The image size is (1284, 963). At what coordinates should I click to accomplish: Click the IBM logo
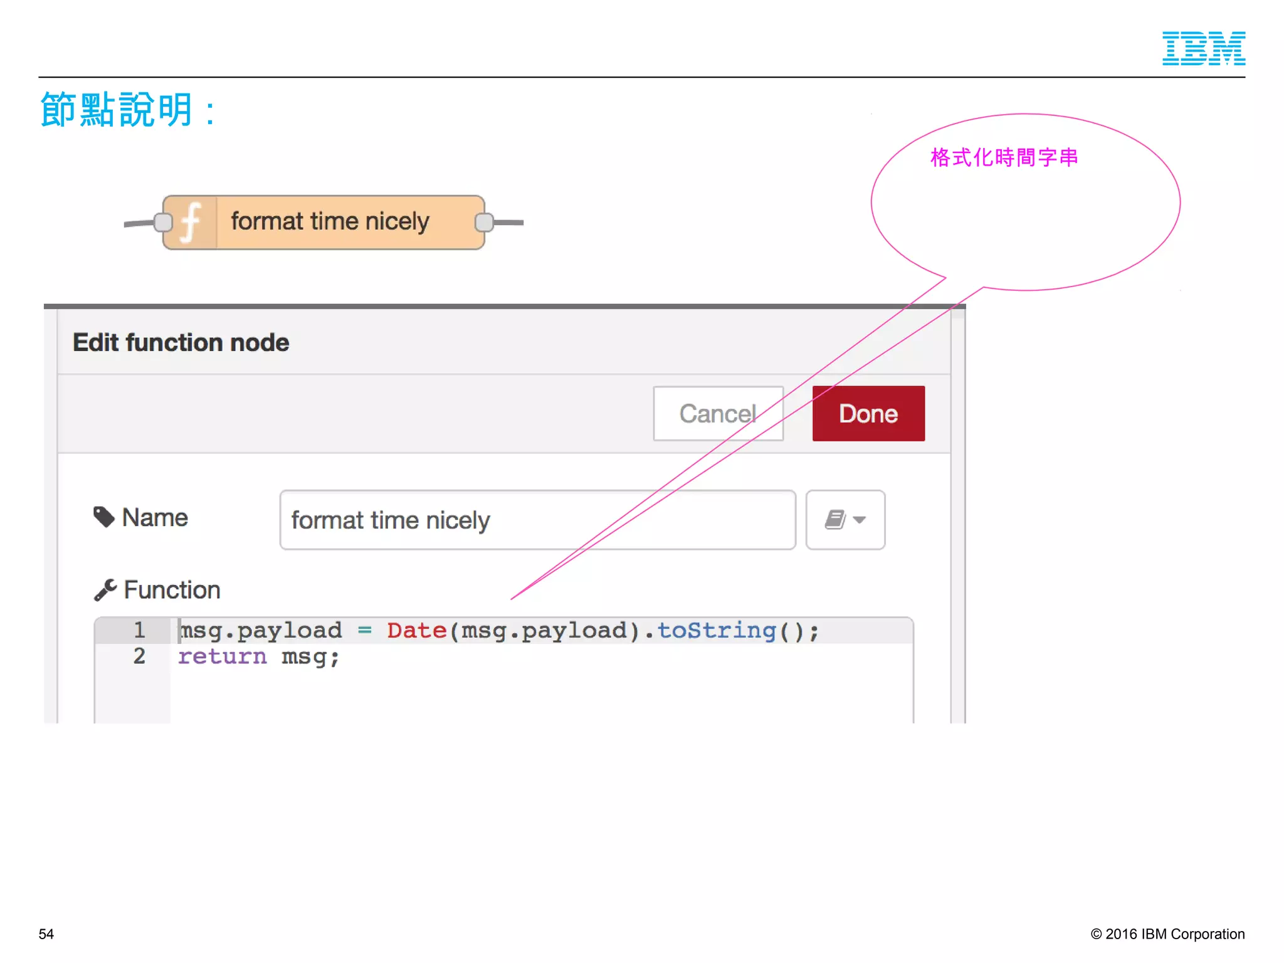pyautogui.click(x=1203, y=48)
